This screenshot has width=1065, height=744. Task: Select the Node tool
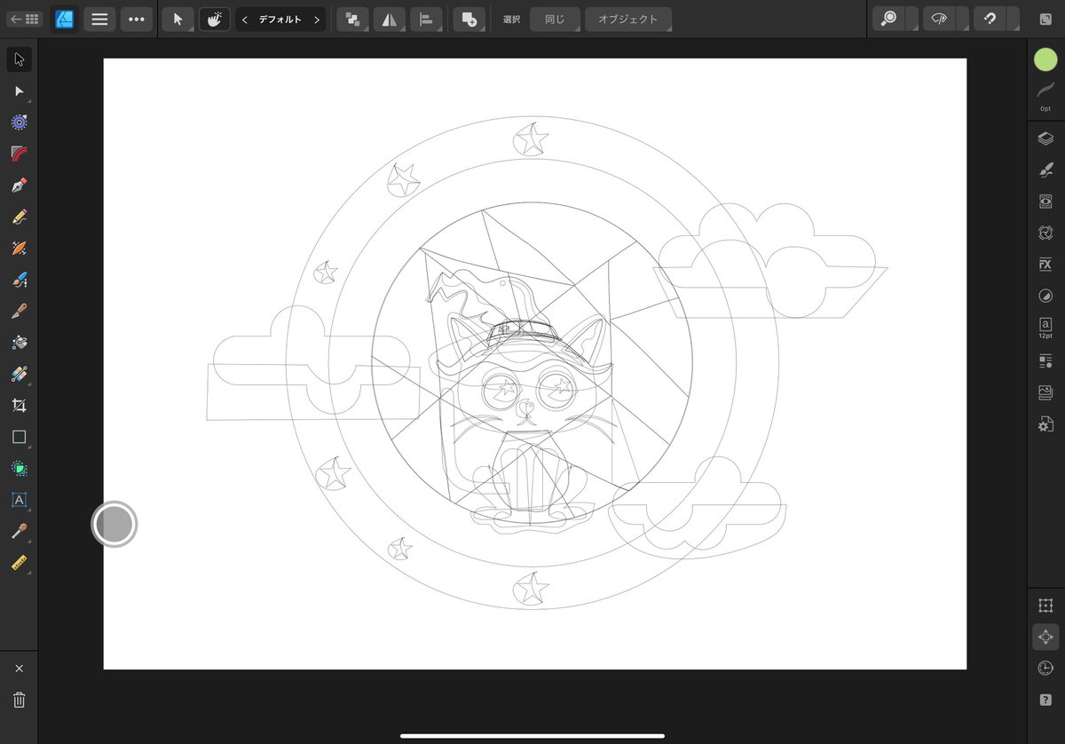pos(19,91)
